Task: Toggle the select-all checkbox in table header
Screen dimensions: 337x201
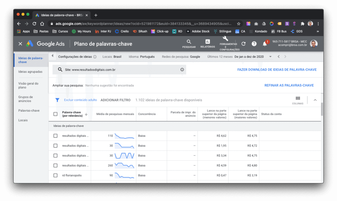Action: coord(55,114)
